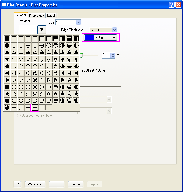Switch to the Drop Lines tab
Image resolution: width=183 pixels, height=192 pixels.
tap(37, 16)
